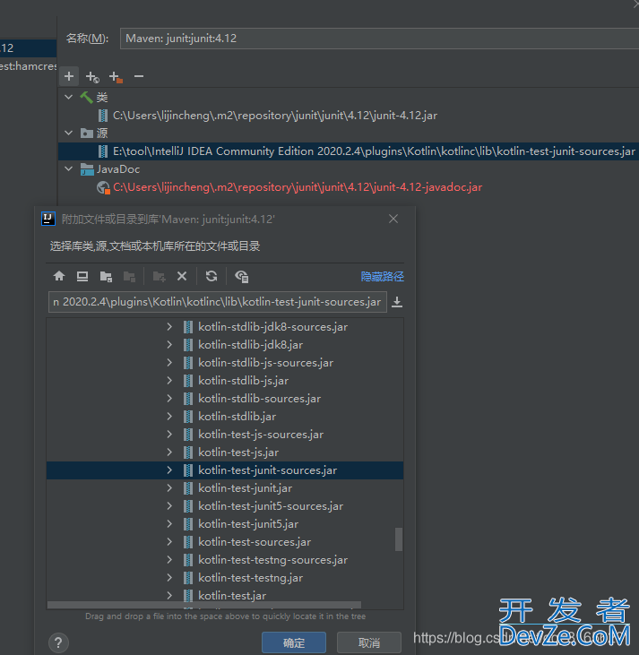Click the 隐藏路径 link

pos(383,276)
